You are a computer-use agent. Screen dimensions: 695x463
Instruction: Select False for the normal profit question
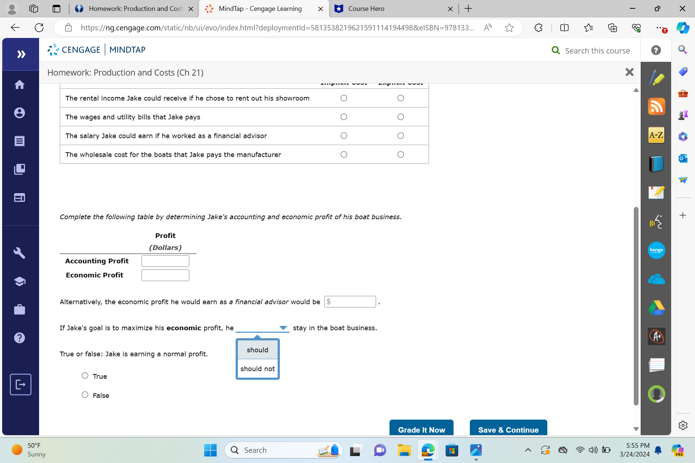[x=85, y=394]
